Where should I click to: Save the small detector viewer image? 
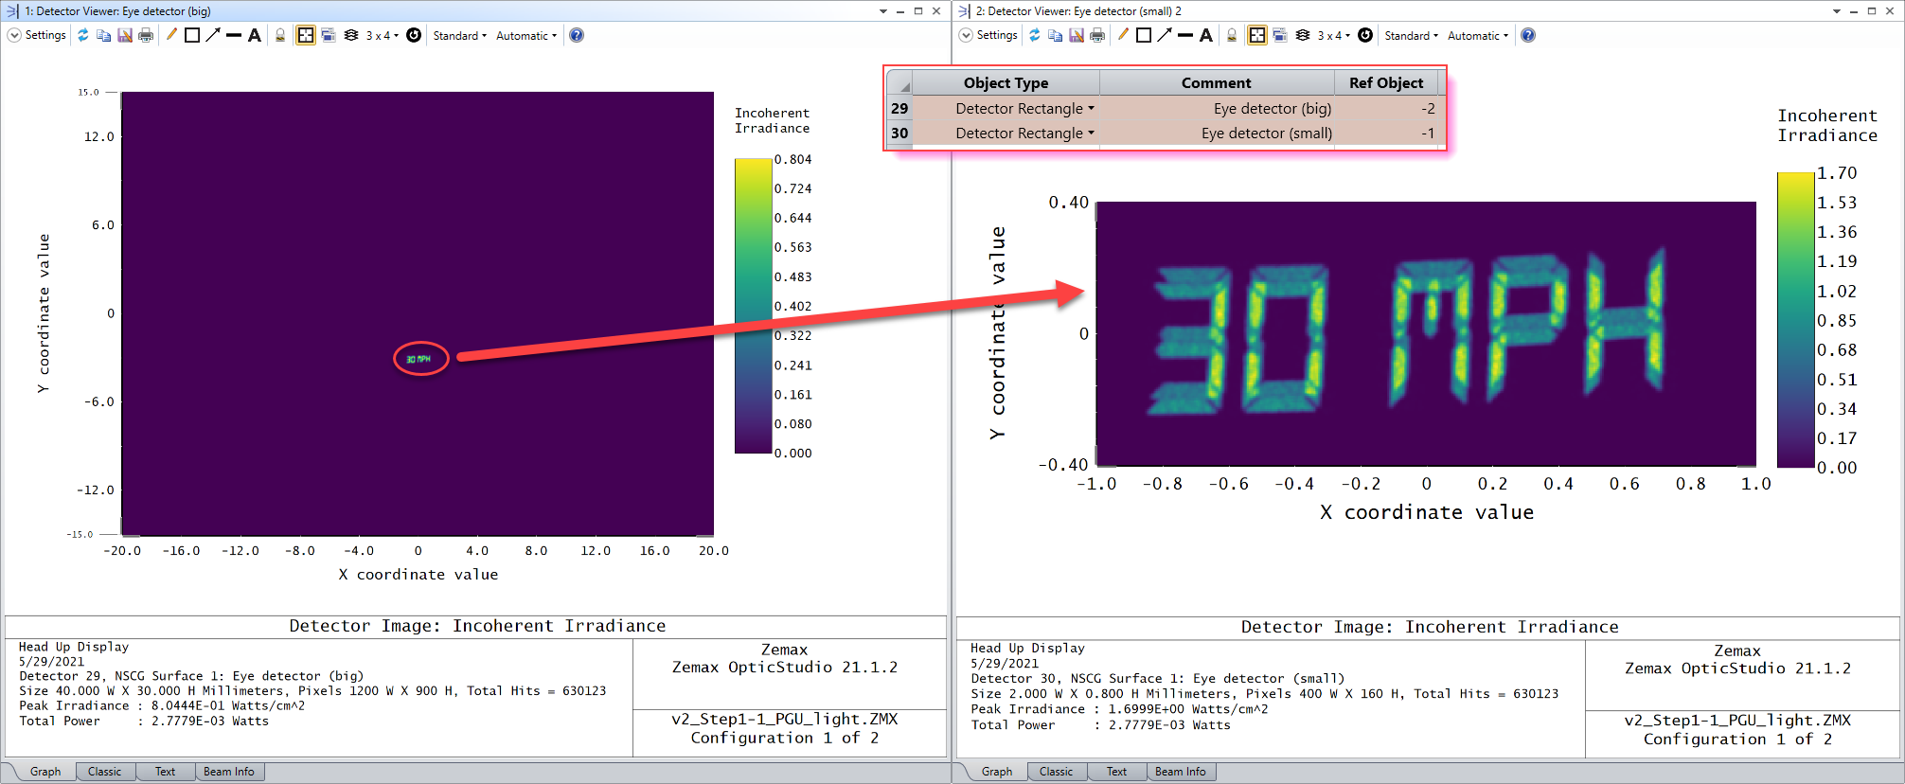click(1076, 35)
